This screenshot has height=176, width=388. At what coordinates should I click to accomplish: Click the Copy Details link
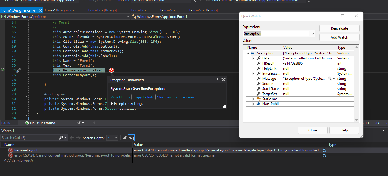(x=143, y=97)
